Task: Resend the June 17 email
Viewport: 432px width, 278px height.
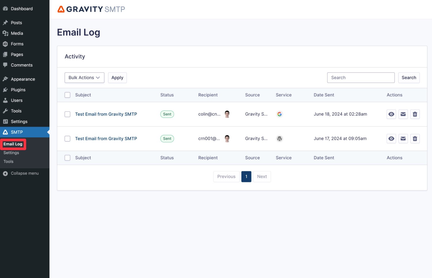Action: click(x=403, y=139)
